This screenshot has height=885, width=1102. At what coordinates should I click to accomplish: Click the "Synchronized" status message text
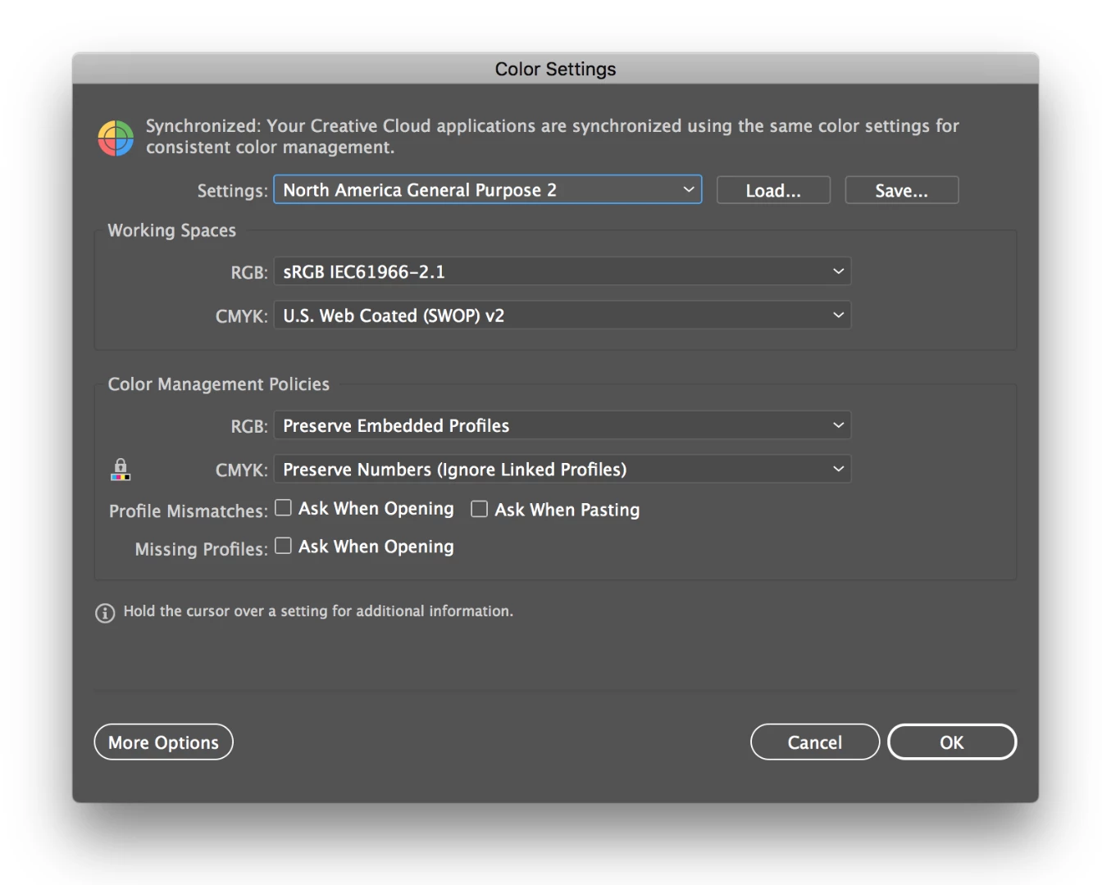(553, 136)
